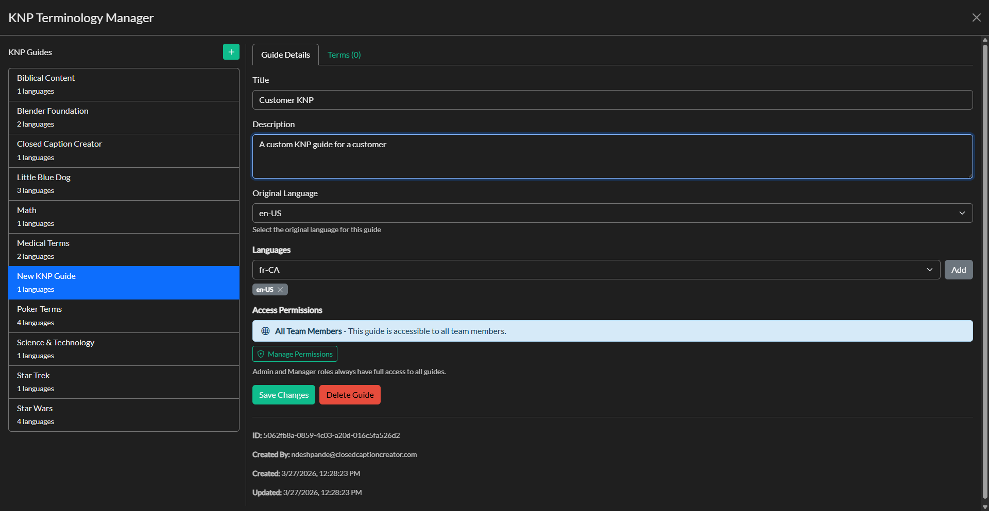The height and width of the screenshot is (511, 989).
Task: Click the up arrow on the right scrollbar
Action: 984,40
